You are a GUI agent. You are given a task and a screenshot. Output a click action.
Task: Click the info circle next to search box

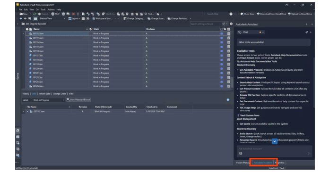point(231,24)
